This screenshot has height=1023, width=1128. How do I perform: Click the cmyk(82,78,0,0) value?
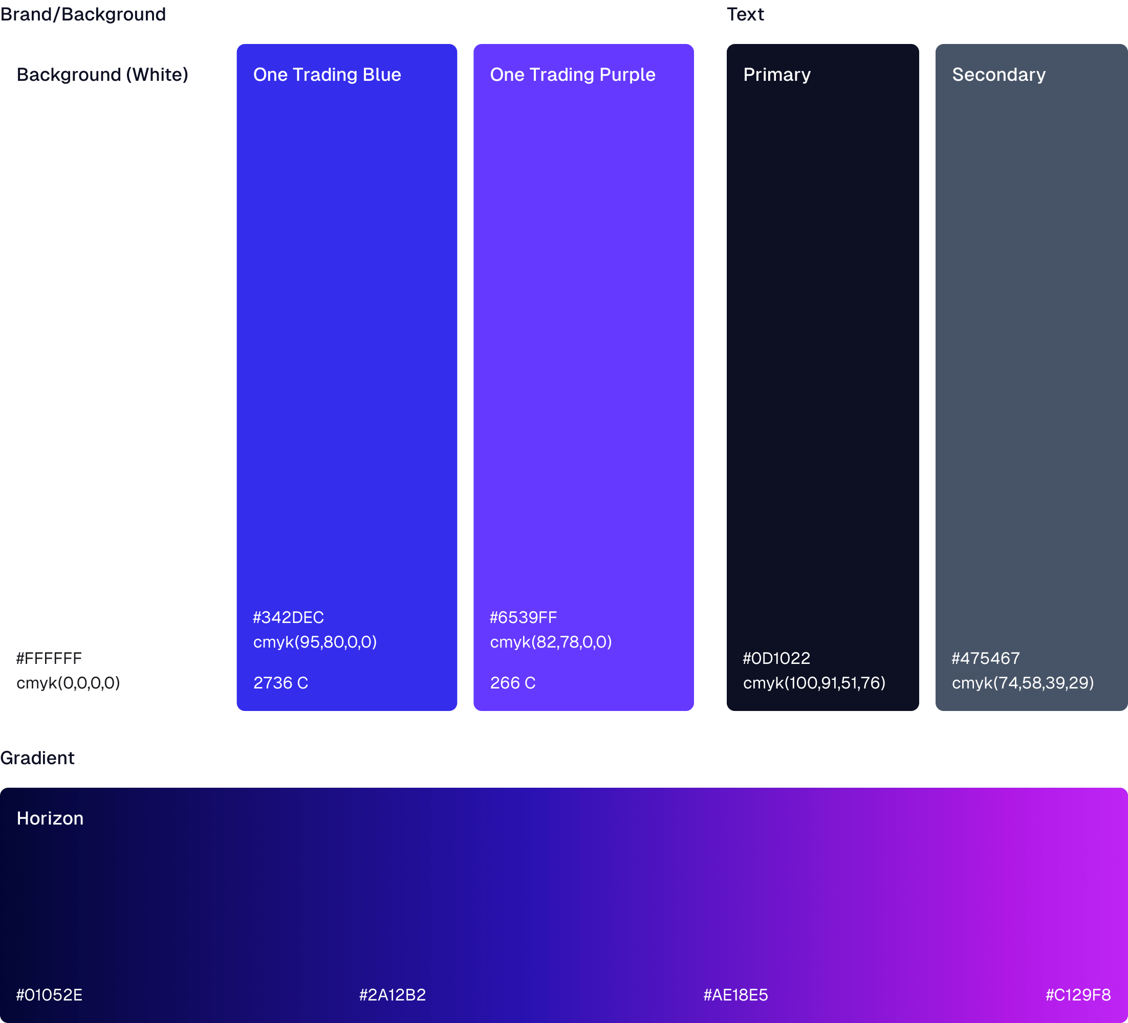pos(551,641)
